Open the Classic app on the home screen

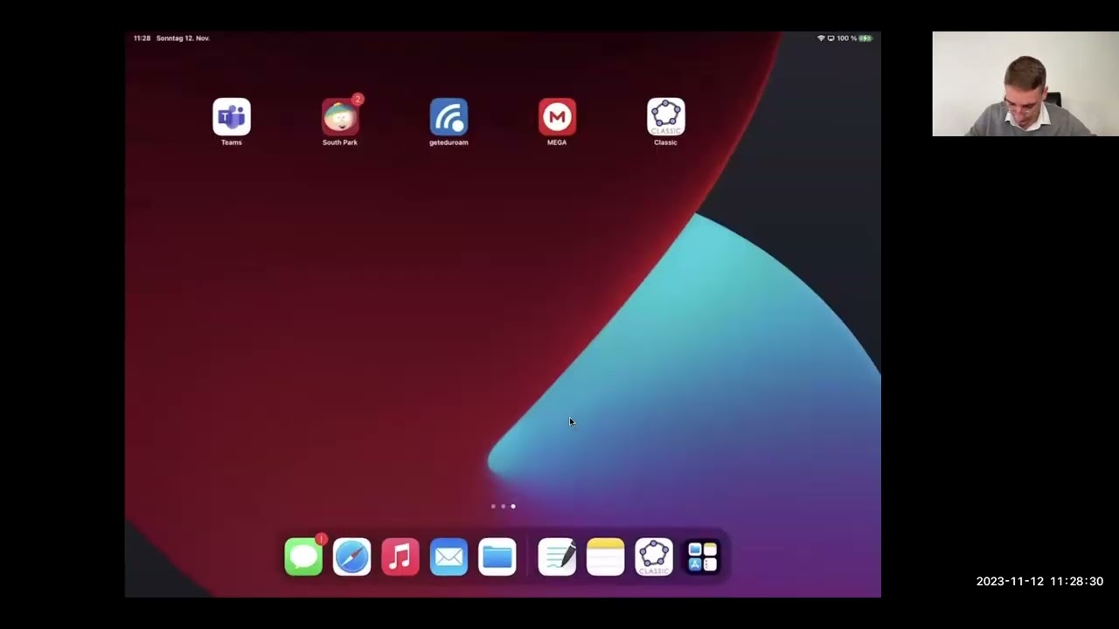click(x=665, y=117)
